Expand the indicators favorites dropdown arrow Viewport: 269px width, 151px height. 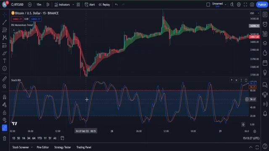pyautogui.click(x=73, y=5)
